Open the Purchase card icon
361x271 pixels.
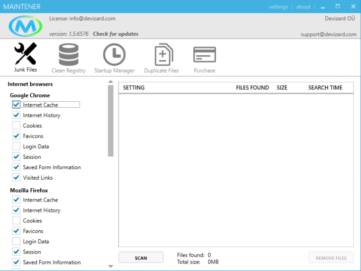[204, 55]
